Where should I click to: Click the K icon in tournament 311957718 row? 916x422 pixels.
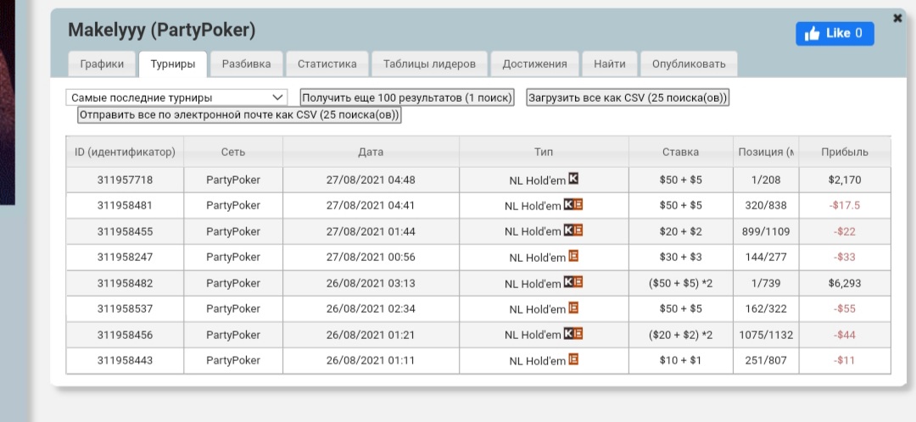573,180
